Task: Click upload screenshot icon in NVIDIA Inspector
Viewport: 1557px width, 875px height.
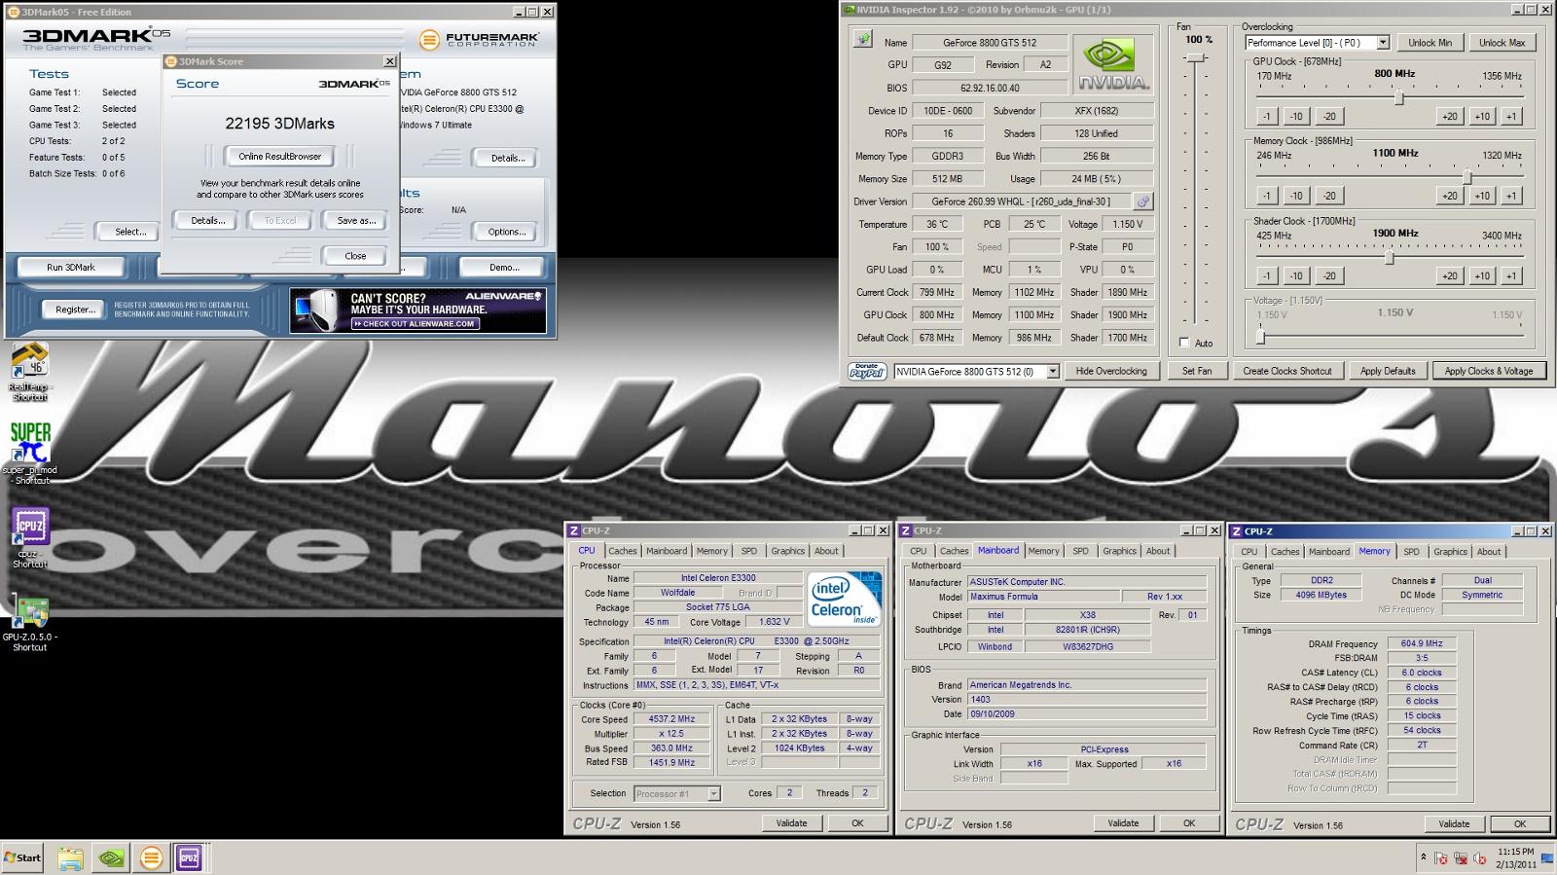Action: click(863, 40)
